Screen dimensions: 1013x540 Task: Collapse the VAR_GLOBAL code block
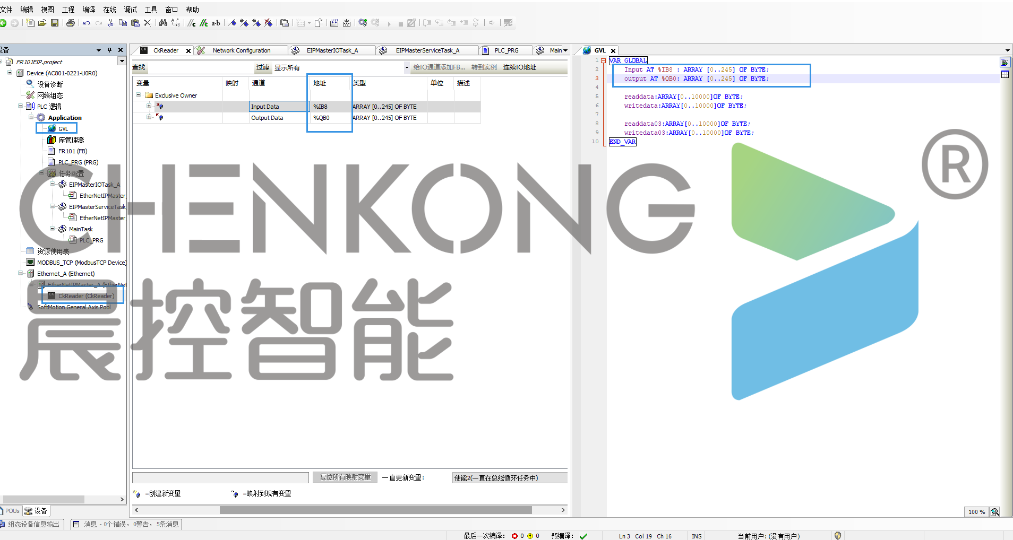coord(604,60)
